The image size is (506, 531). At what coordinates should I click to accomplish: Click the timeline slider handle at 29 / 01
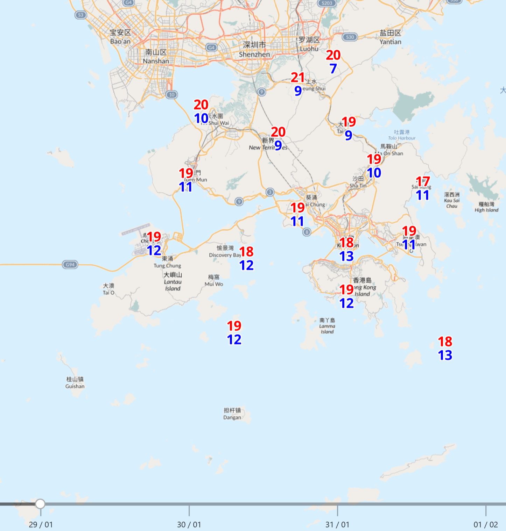[x=40, y=504]
